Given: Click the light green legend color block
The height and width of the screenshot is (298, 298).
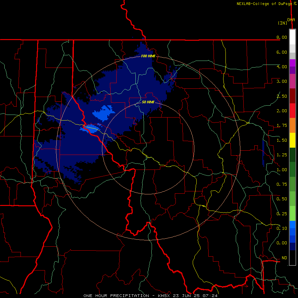Looking at the screenshot, I should pyautogui.click(x=292, y=214).
